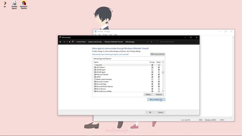Go to Windows Defender Firewall breadcrumb

coord(113,42)
